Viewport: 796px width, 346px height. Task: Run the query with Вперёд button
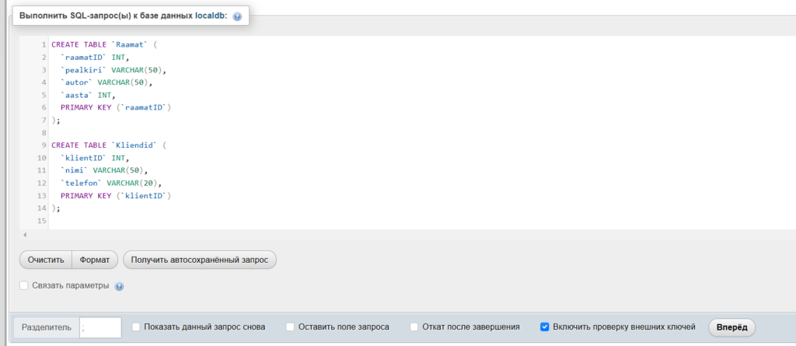pyautogui.click(x=731, y=327)
